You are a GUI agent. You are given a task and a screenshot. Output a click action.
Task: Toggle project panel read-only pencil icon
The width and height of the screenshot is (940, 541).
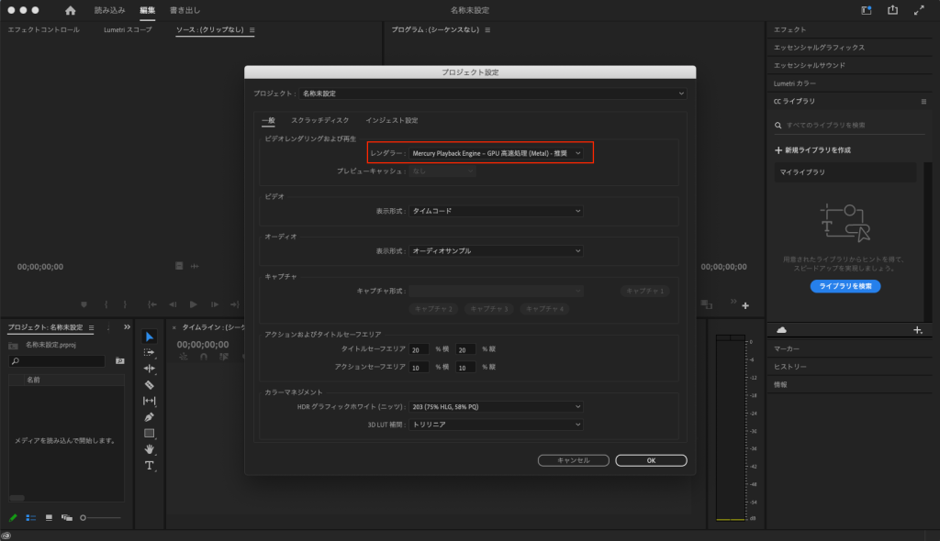click(13, 517)
